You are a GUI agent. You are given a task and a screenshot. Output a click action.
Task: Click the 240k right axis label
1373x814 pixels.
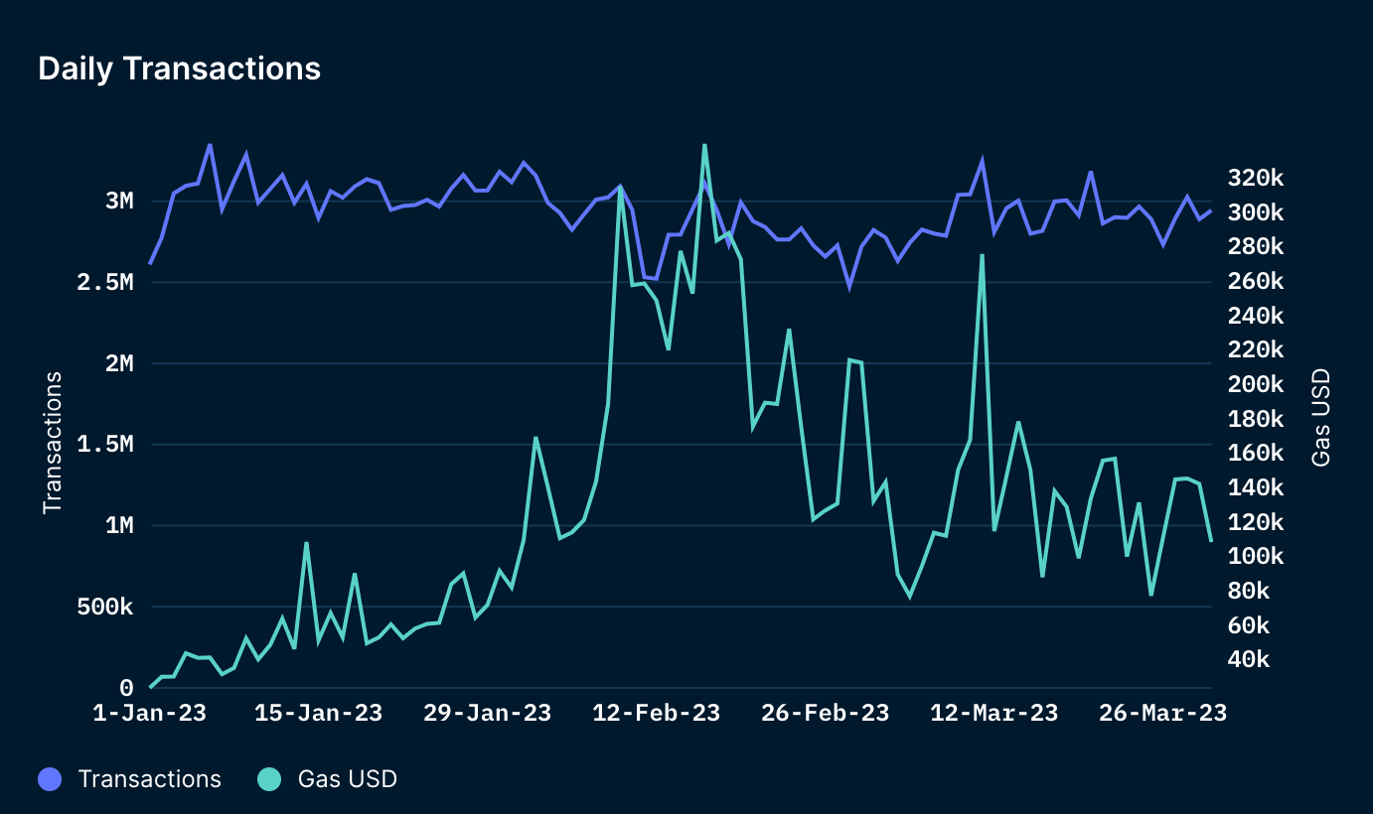coord(1257,316)
